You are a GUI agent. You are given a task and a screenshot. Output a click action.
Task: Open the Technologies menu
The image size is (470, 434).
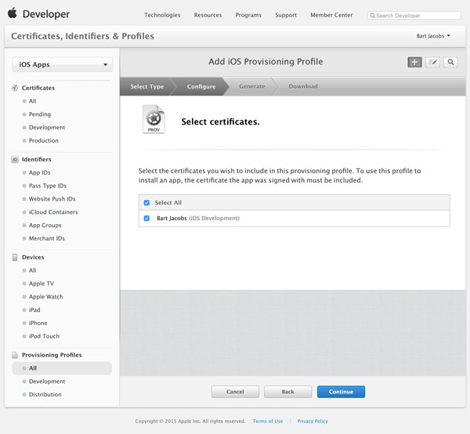162,15
